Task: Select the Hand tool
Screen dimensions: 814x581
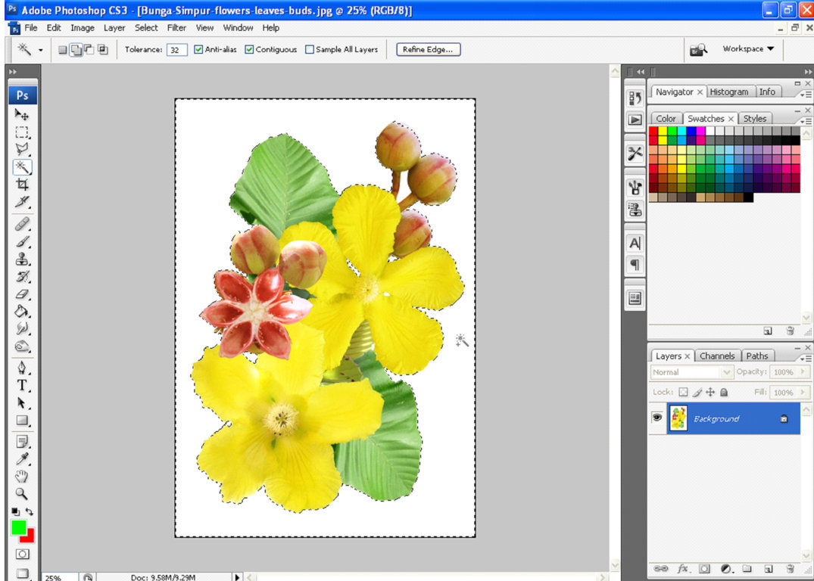Action: 22,476
